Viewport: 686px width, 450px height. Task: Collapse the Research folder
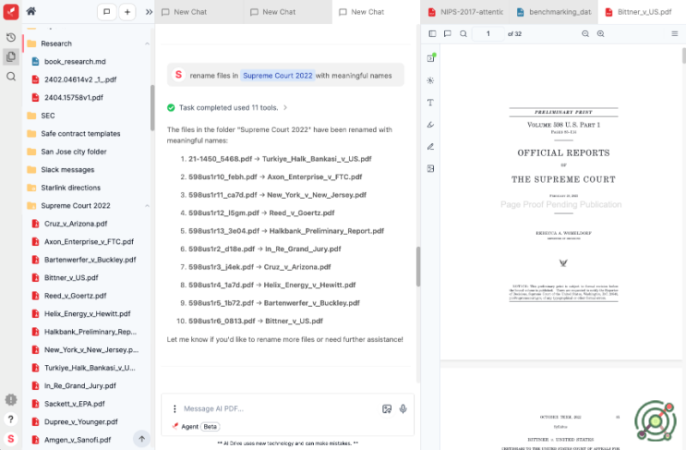(x=147, y=43)
